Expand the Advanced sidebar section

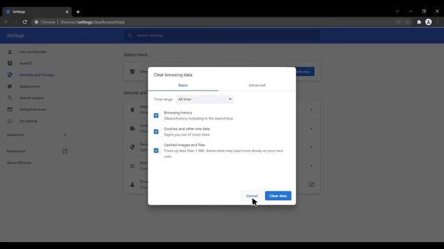(37, 135)
